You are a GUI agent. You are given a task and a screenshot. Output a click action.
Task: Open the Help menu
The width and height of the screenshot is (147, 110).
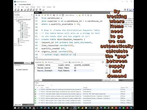click(54, 7)
